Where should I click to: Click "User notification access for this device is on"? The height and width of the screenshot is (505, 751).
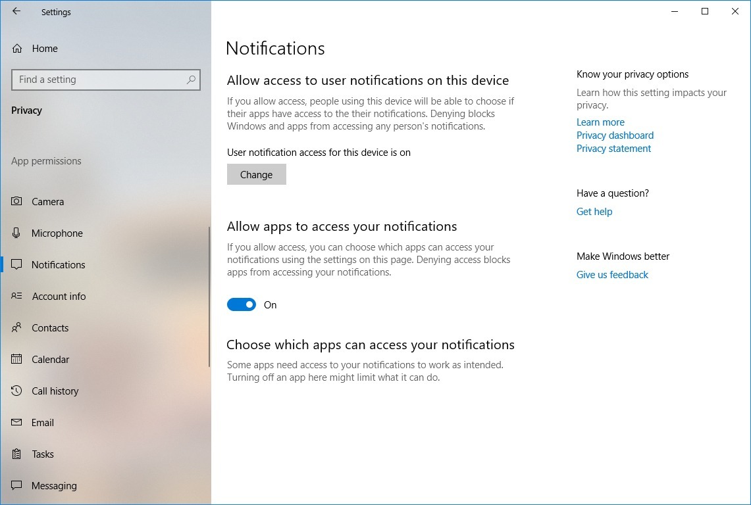[x=319, y=152]
